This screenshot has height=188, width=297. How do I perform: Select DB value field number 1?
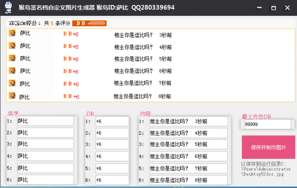point(112,121)
